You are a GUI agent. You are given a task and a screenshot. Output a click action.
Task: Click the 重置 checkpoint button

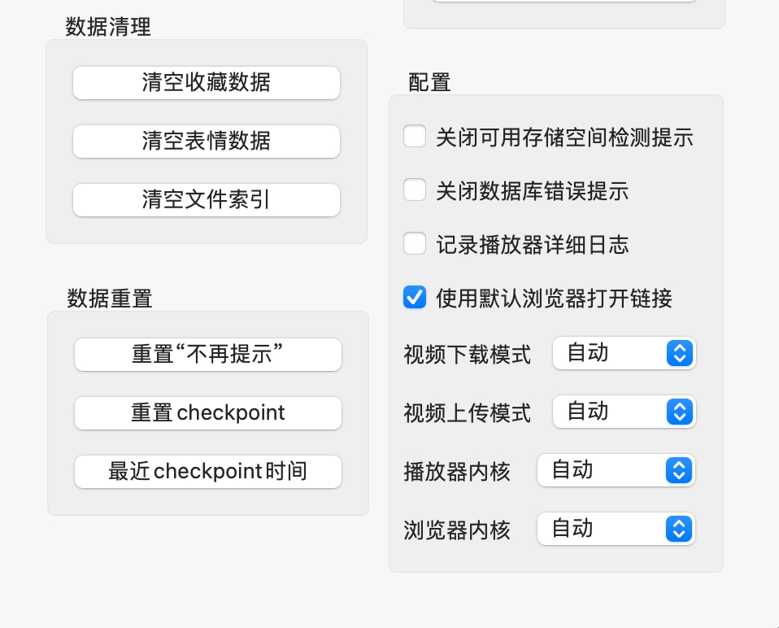pyautogui.click(x=207, y=412)
